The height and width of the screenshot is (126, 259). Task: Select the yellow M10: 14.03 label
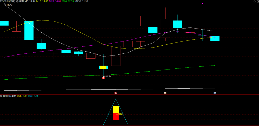click(42, 1)
